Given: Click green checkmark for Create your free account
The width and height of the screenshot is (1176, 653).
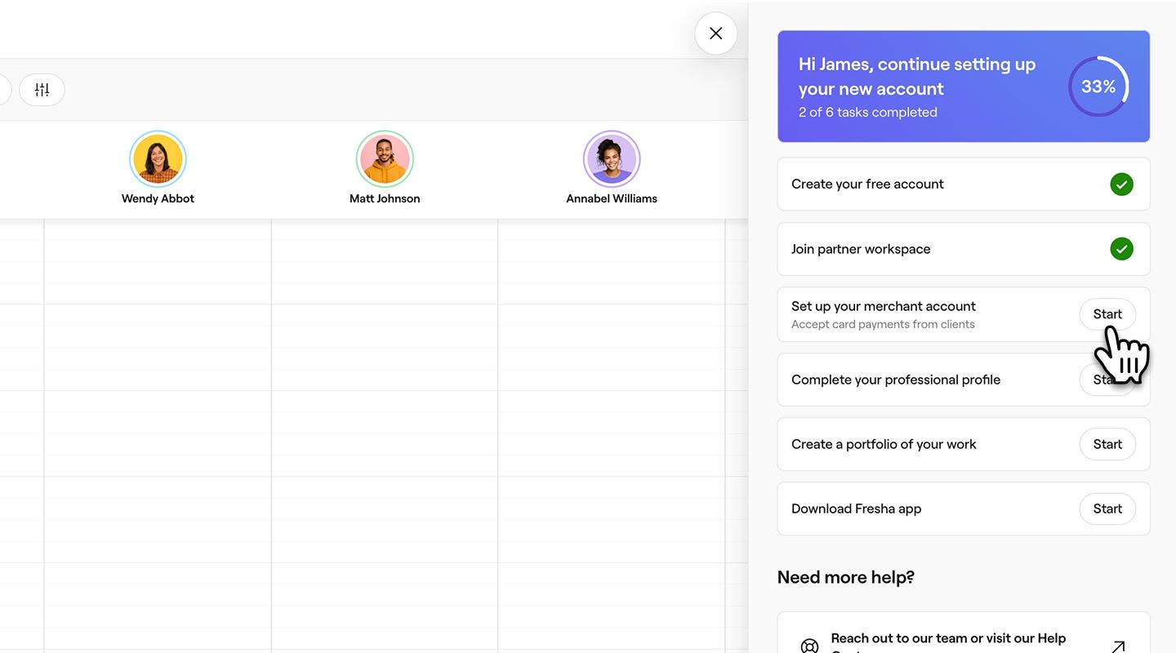Looking at the screenshot, I should click(x=1121, y=184).
